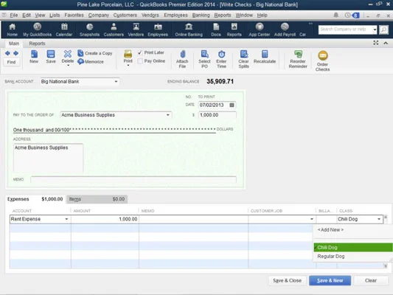Image resolution: width=393 pixels, height=295 pixels.
Task: Open My QuickBooks icon
Action: (x=38, y=29)
